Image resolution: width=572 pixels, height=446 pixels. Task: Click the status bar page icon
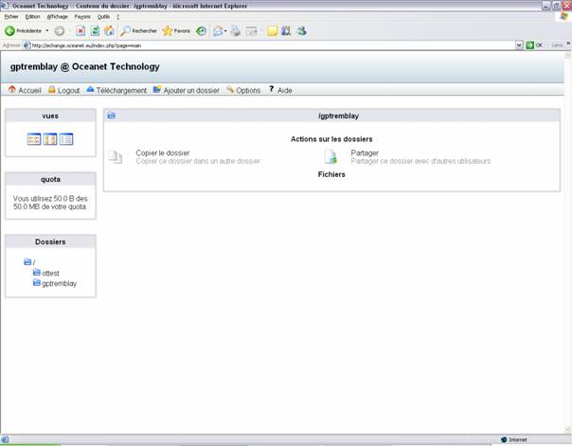pos(5,439)
